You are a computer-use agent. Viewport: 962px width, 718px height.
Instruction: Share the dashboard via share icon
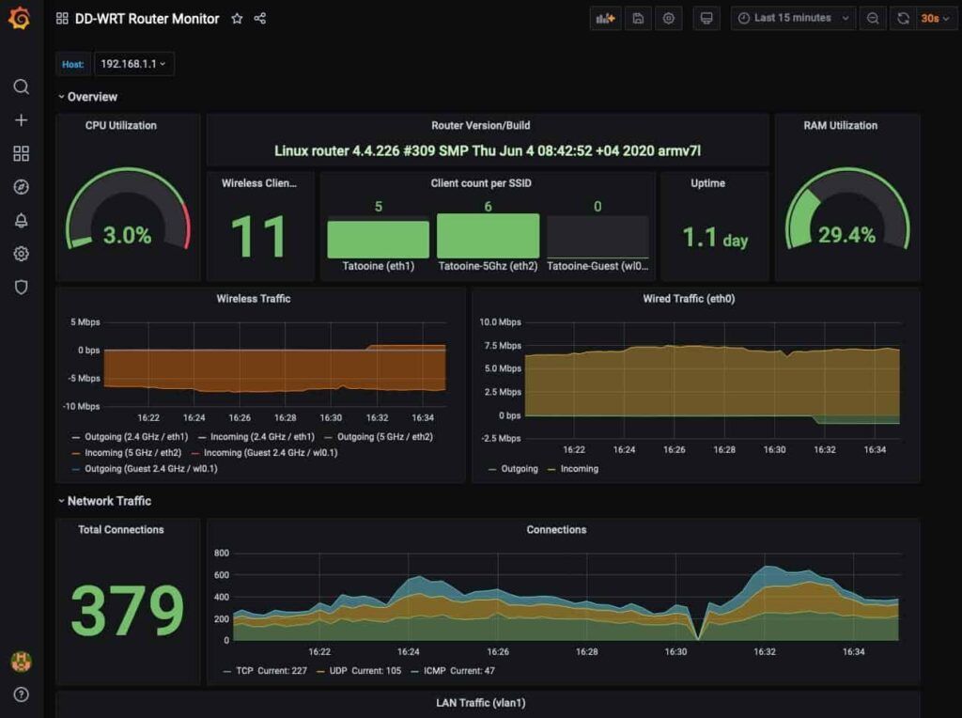pos(258,18)
